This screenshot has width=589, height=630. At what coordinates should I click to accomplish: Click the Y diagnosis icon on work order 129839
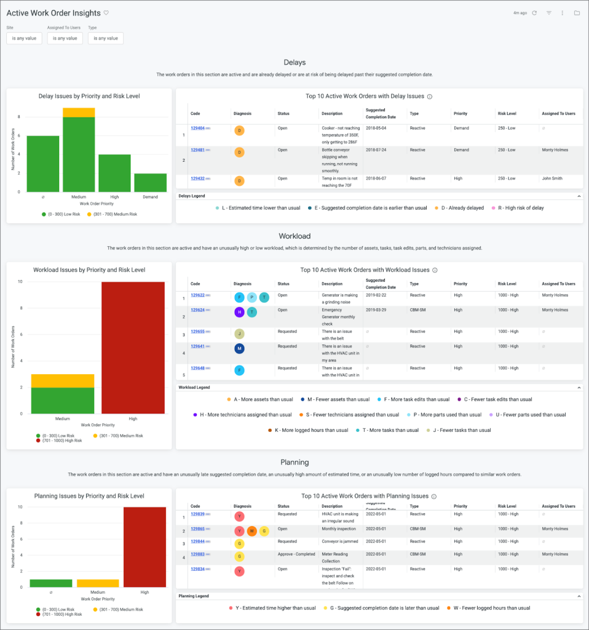coord(239,517)
